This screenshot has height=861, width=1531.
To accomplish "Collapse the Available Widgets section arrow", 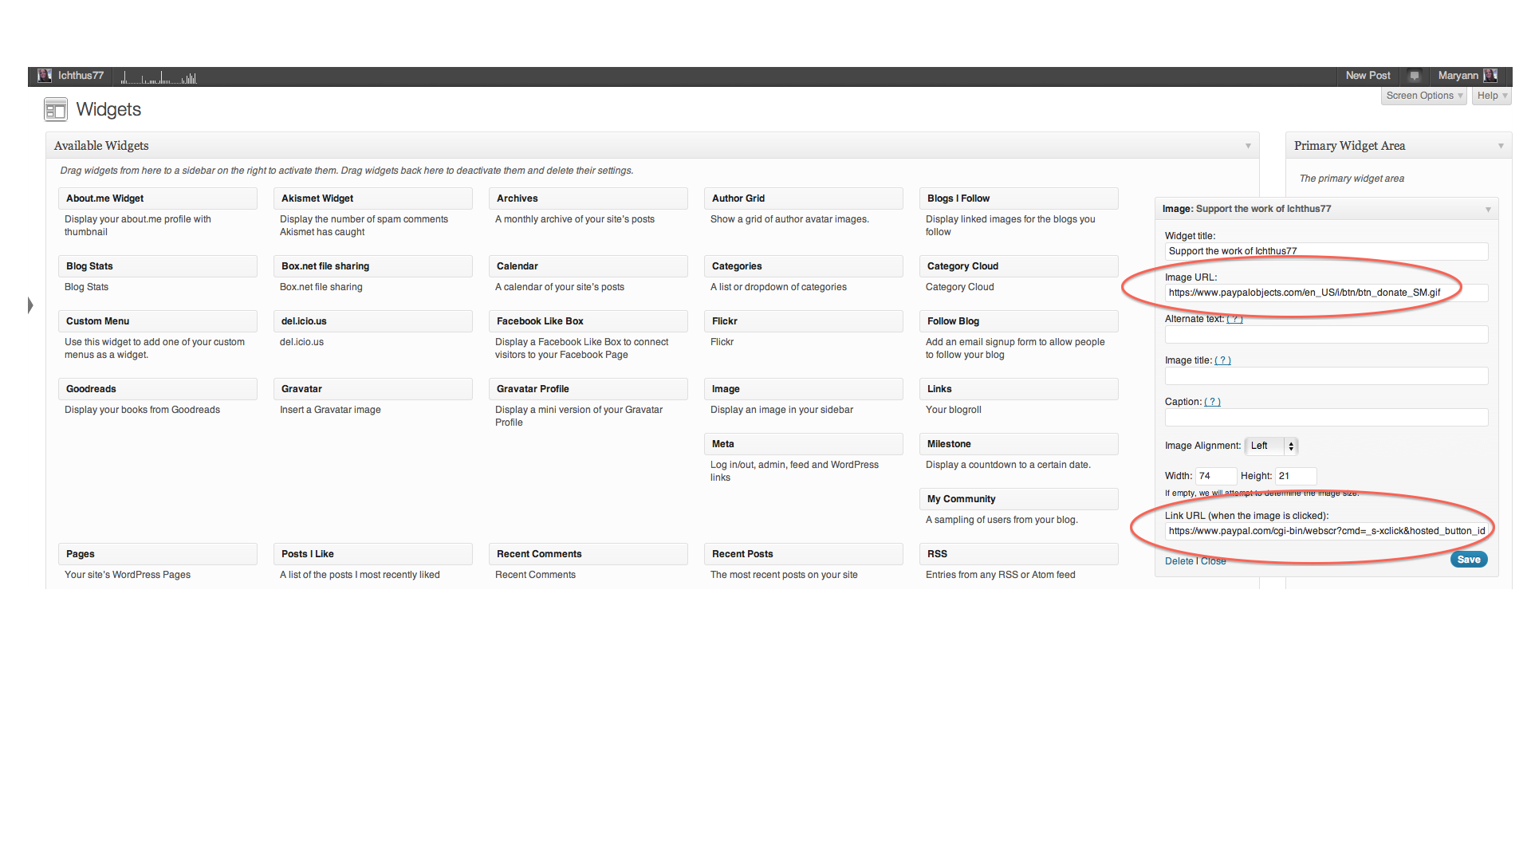I will (1248, 146).
